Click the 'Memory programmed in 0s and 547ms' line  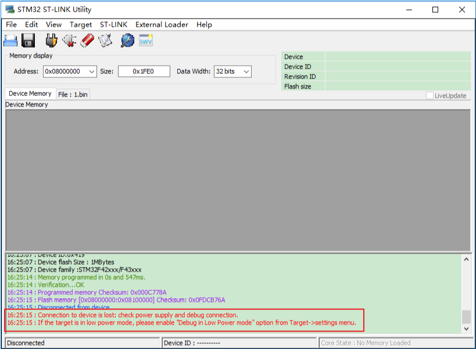pyautogui.click(x=76, y=277)
